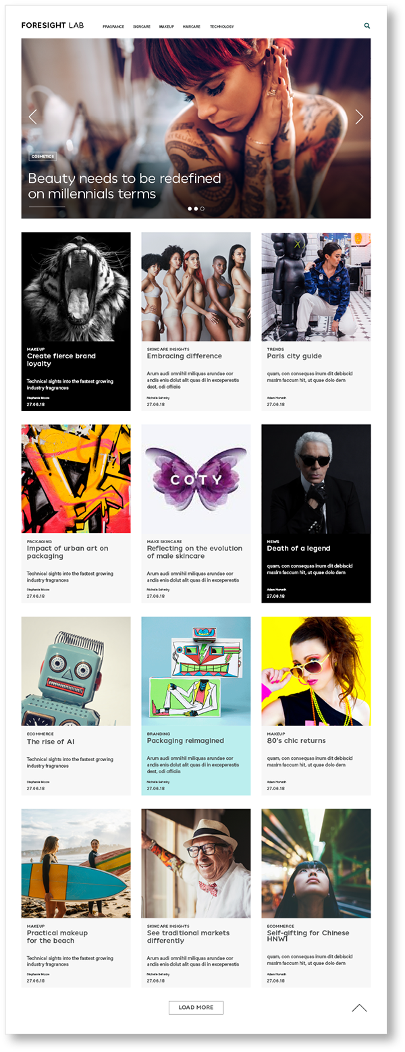Viewport: 405px width, 1052px height.
Task: Advance to next hero slide arrow
Action: (x=359, y=117)
